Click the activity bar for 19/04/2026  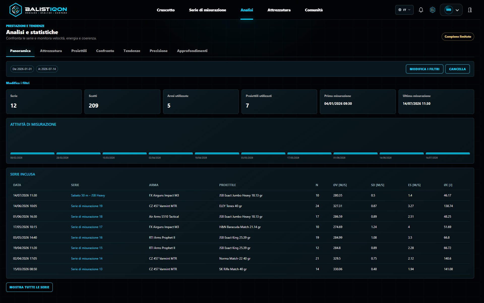(217, 153)
